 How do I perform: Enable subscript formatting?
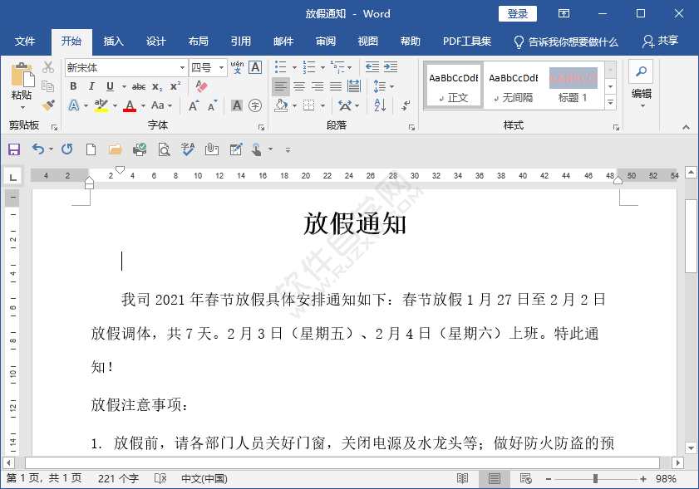[155, 86]
